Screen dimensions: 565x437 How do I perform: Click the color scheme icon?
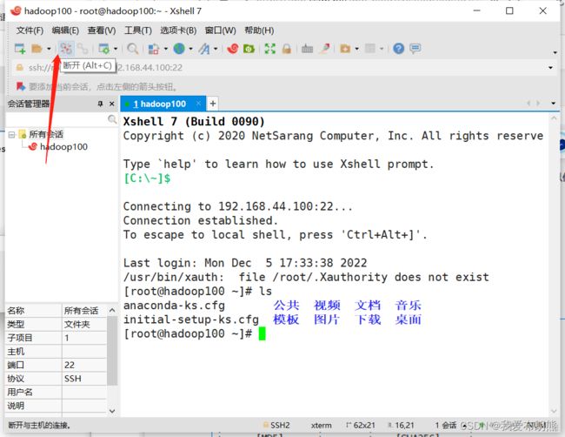tap(154, 49)
